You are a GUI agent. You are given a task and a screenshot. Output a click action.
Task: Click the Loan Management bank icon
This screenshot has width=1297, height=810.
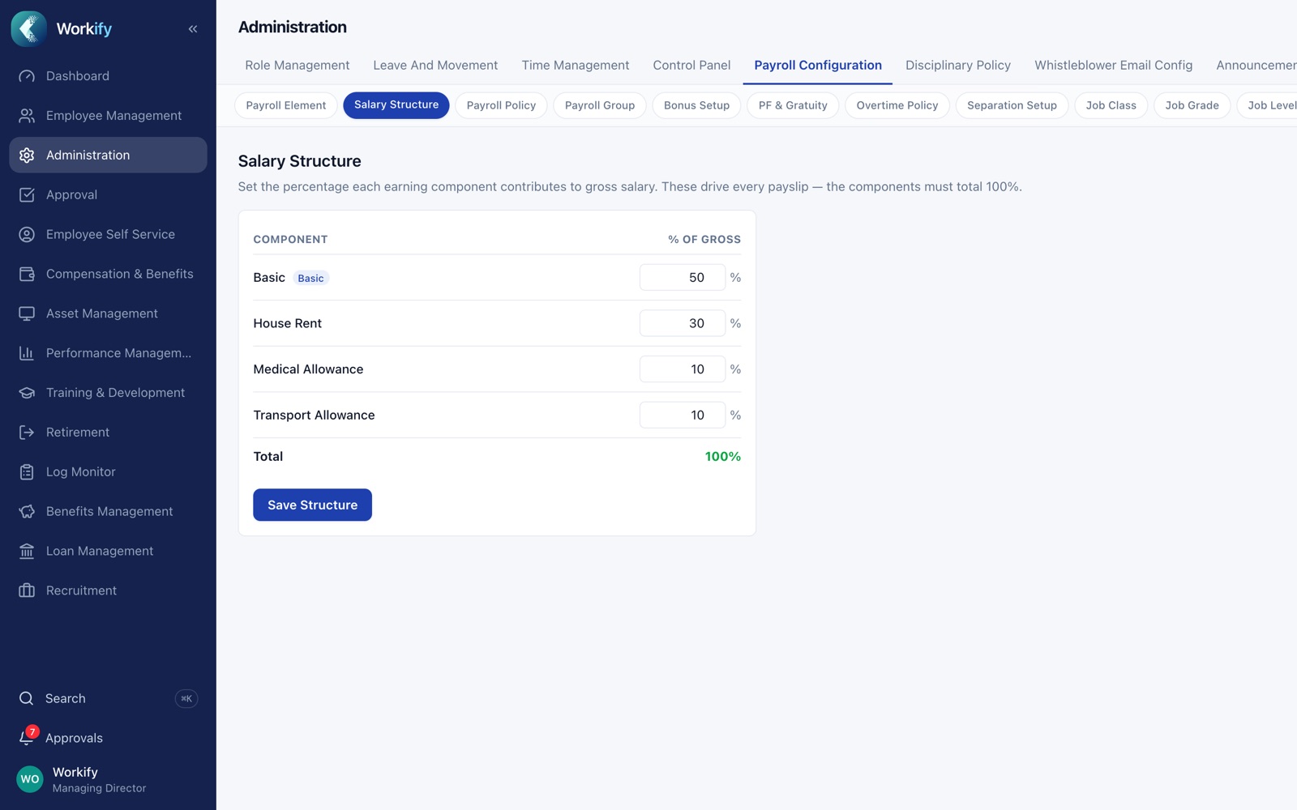[27, 552]
